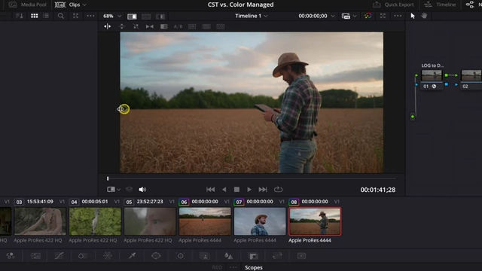Select the hand pan tool
This screenshot has width=482, height=271.
point(424,16)
